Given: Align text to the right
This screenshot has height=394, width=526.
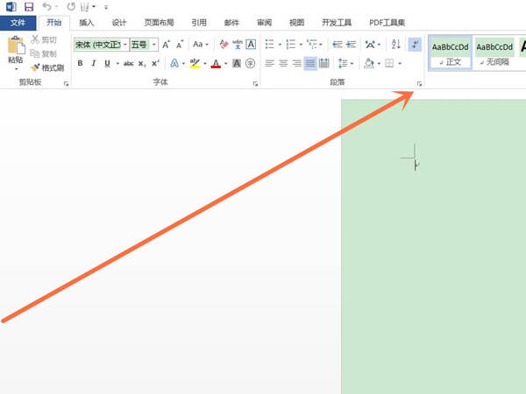Looking at the screenshot, I should 297,63.
